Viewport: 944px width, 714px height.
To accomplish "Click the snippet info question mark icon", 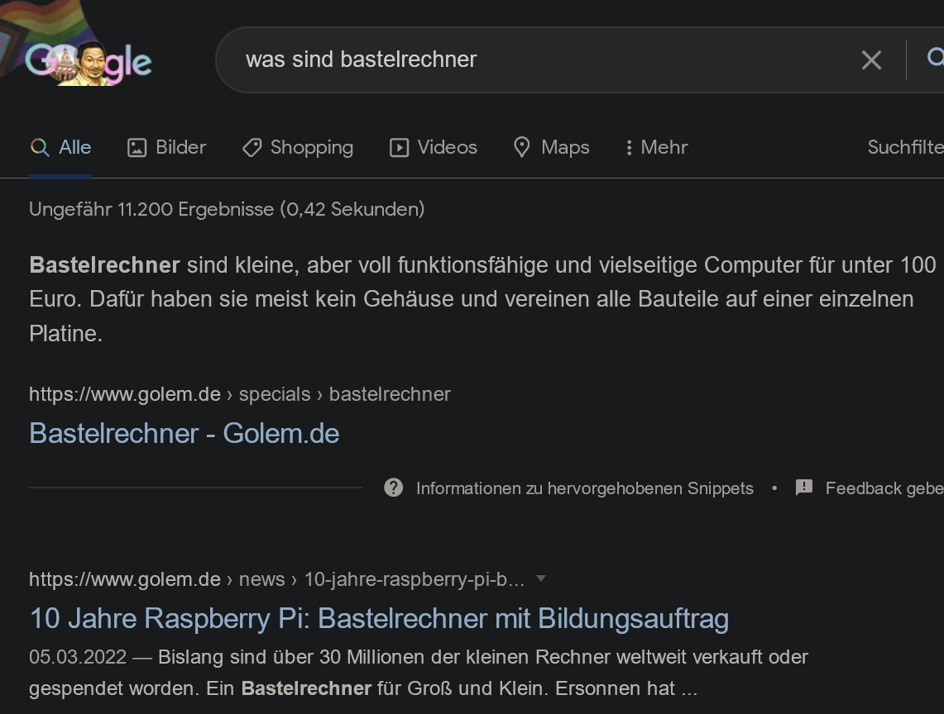I will [x=393, y=488].
